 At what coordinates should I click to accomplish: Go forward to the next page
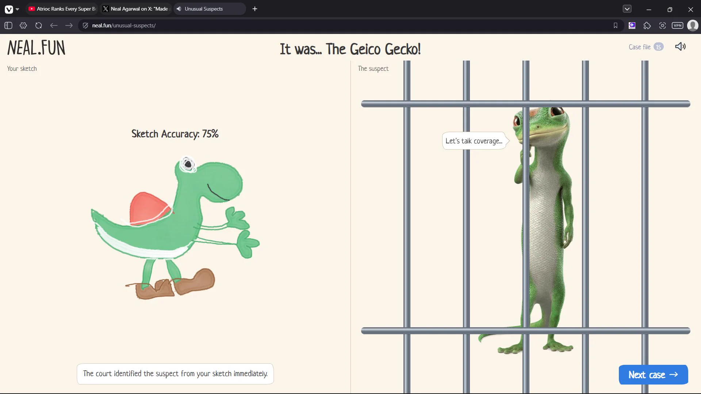coord(69,26)
